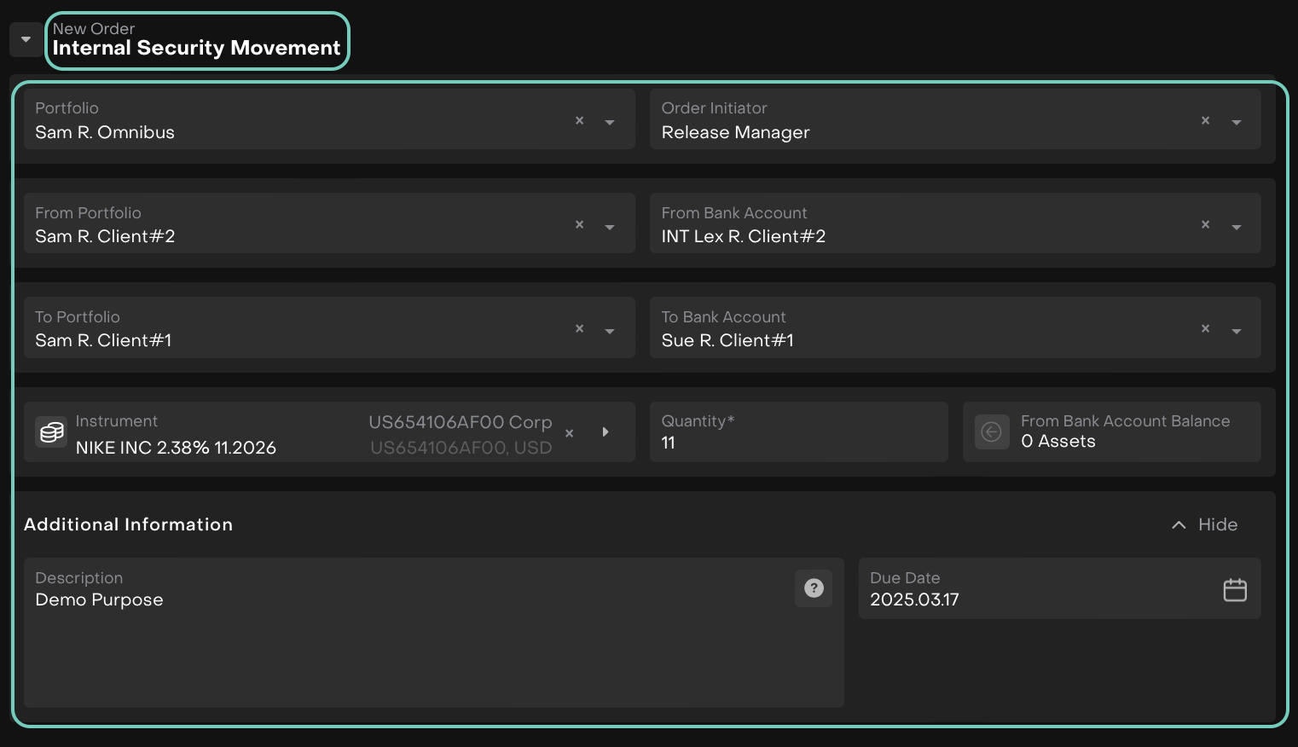Screen dimensions: 1298x747
Task: Clear the Order Initiator value
Action: (x=1205, y=121)
